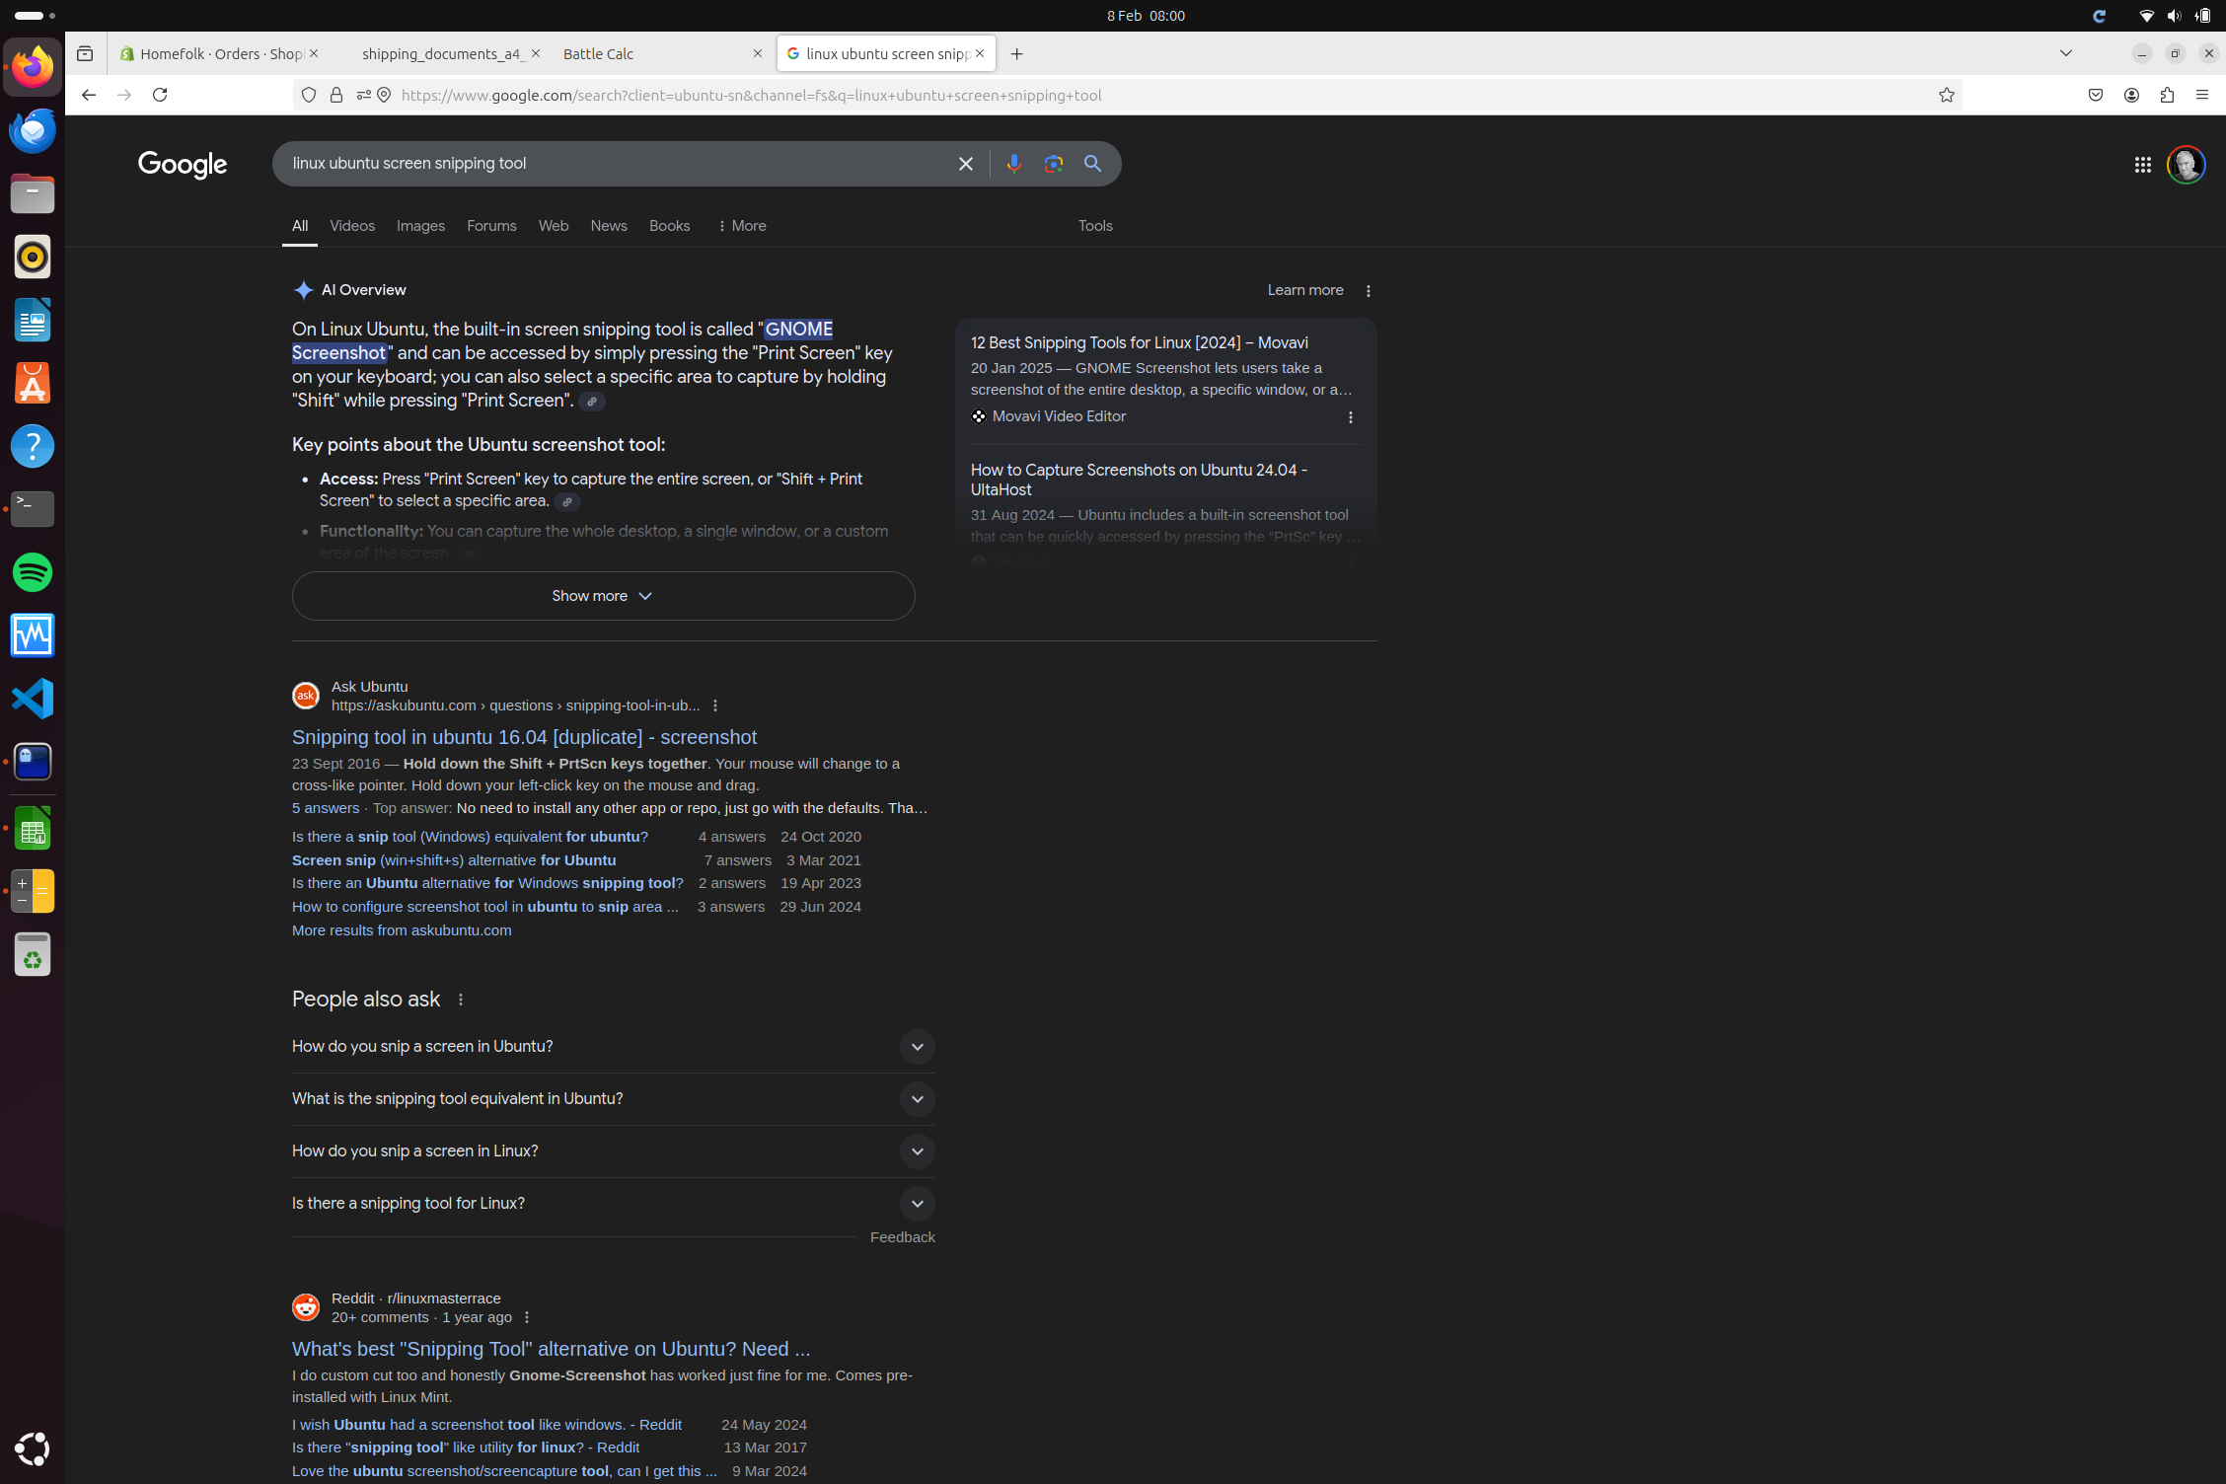2226x1484 pixels.
Task: Open options for Movavi source card
Action: coord(1350,416)
